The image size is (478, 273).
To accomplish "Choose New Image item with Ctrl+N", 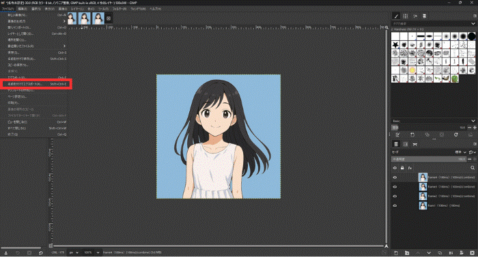I will coord(34,15).
